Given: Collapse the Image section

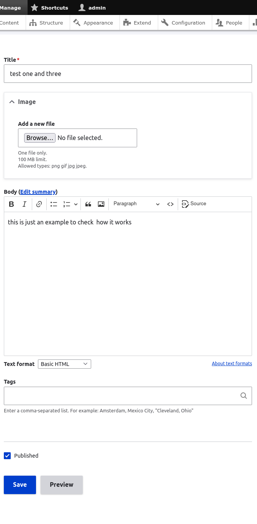Looking at the screenshot, I should click(x=12, y=102).
